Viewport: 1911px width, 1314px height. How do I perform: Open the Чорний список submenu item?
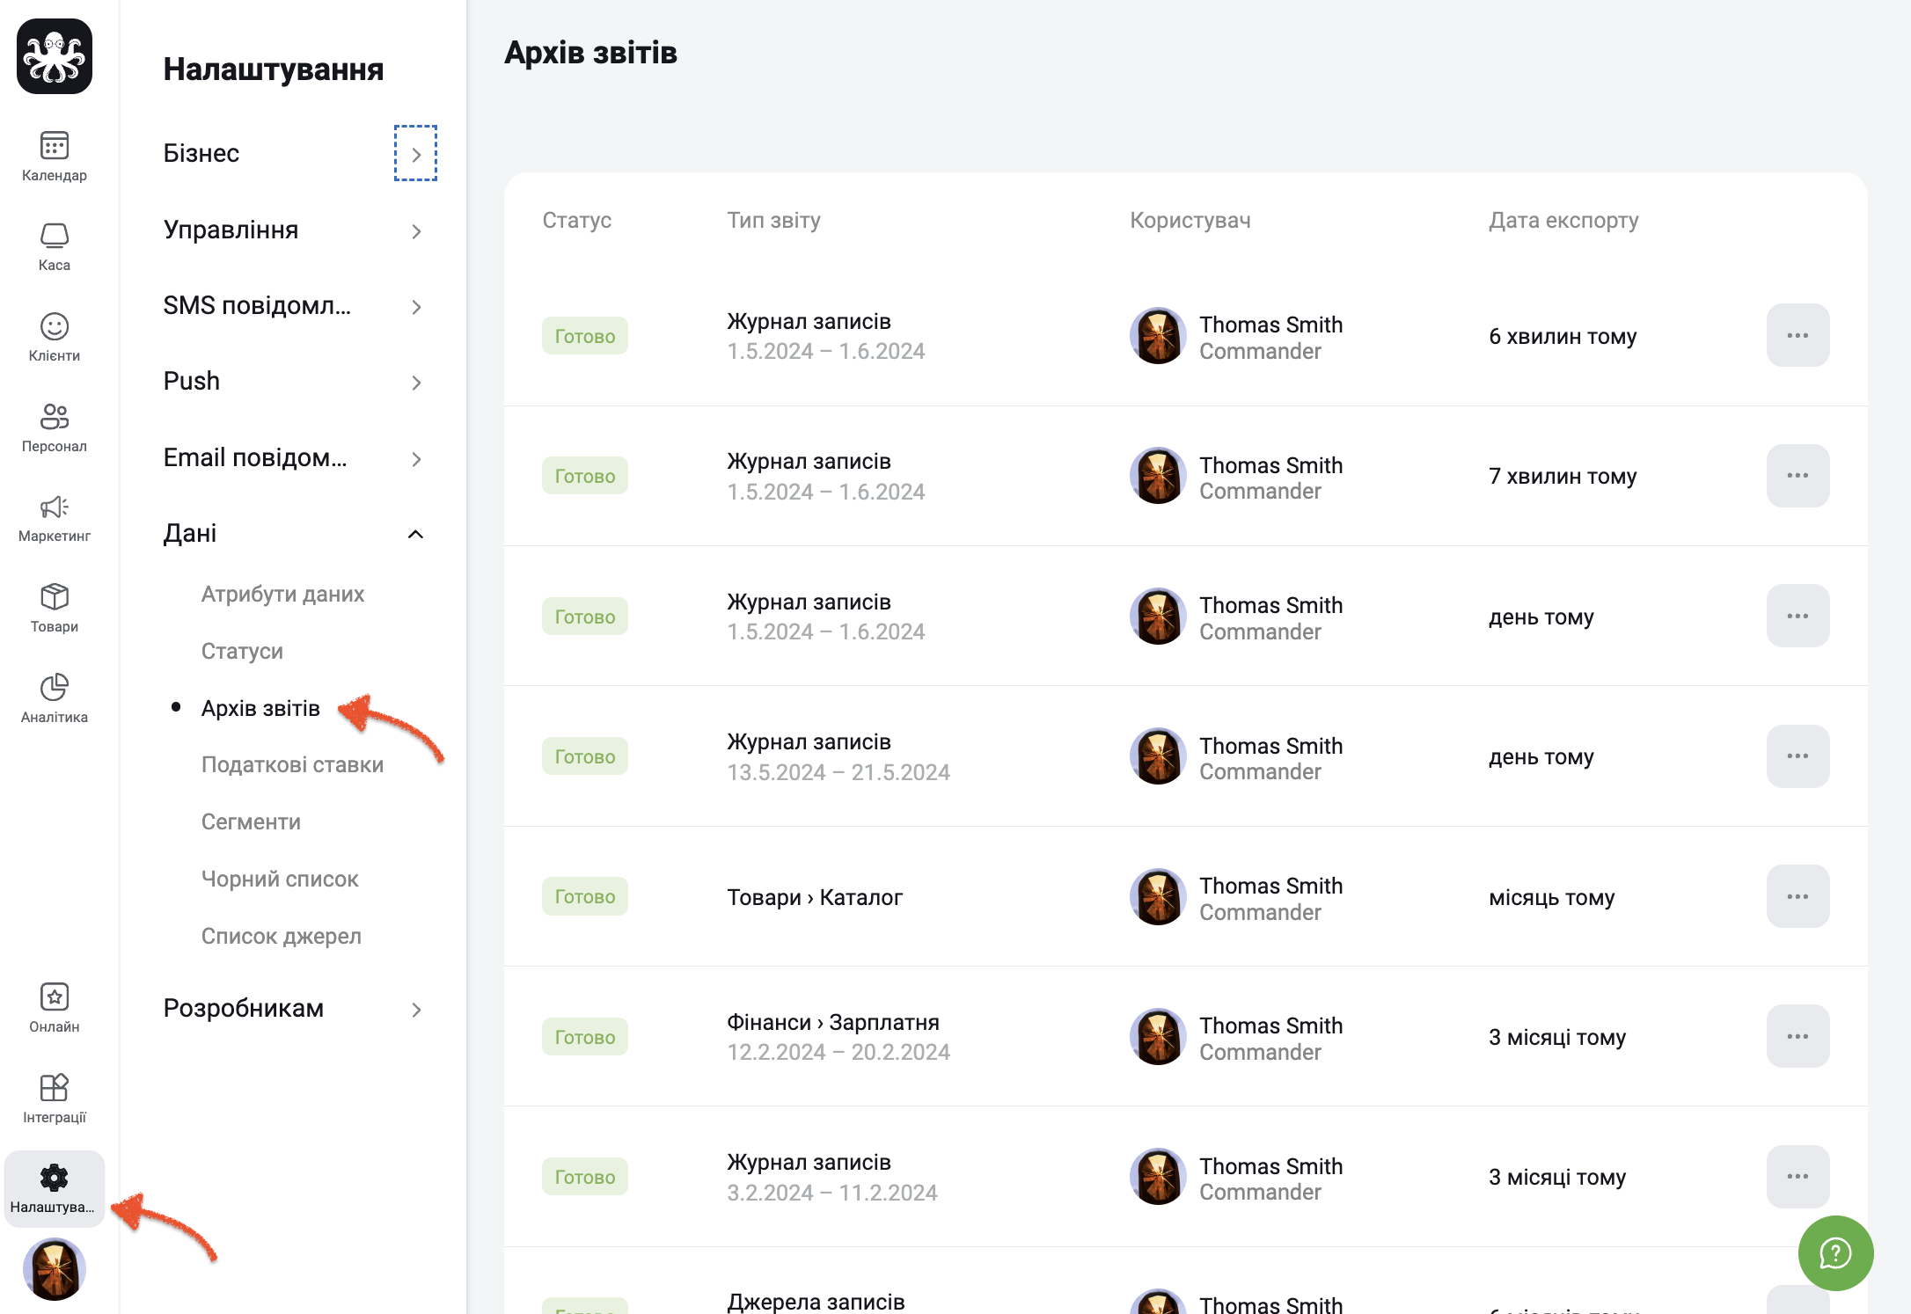[x=280, y=879]
